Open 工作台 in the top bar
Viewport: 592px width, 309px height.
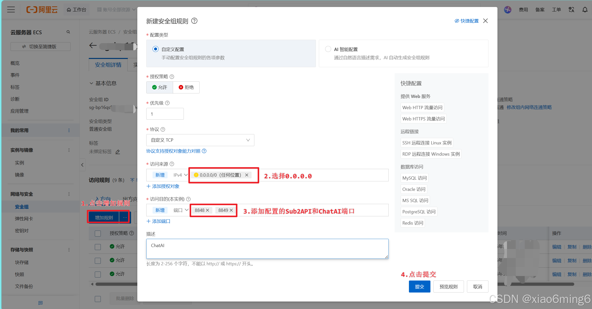pos(76,10)
